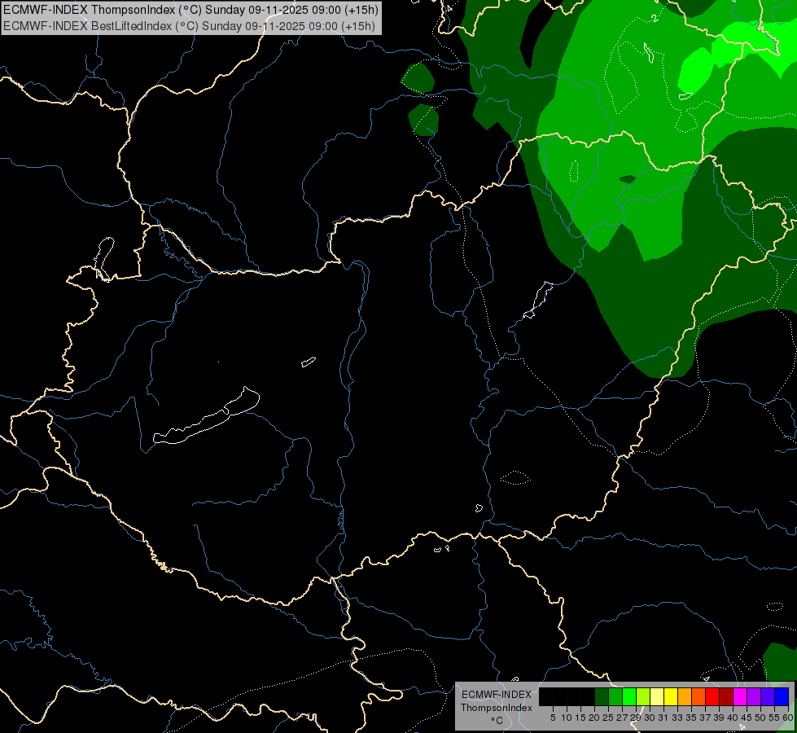The height and width of the screenshot is (733, 797).
Task: Click the legend scale value 10
Action: (567, 718)
